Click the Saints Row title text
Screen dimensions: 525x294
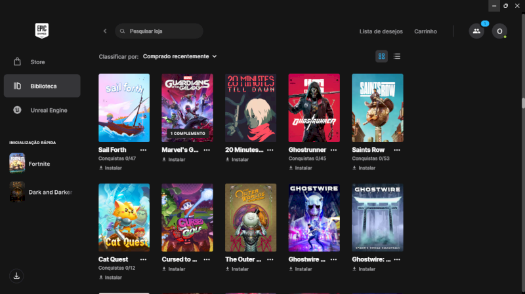[x=368, y=150]
